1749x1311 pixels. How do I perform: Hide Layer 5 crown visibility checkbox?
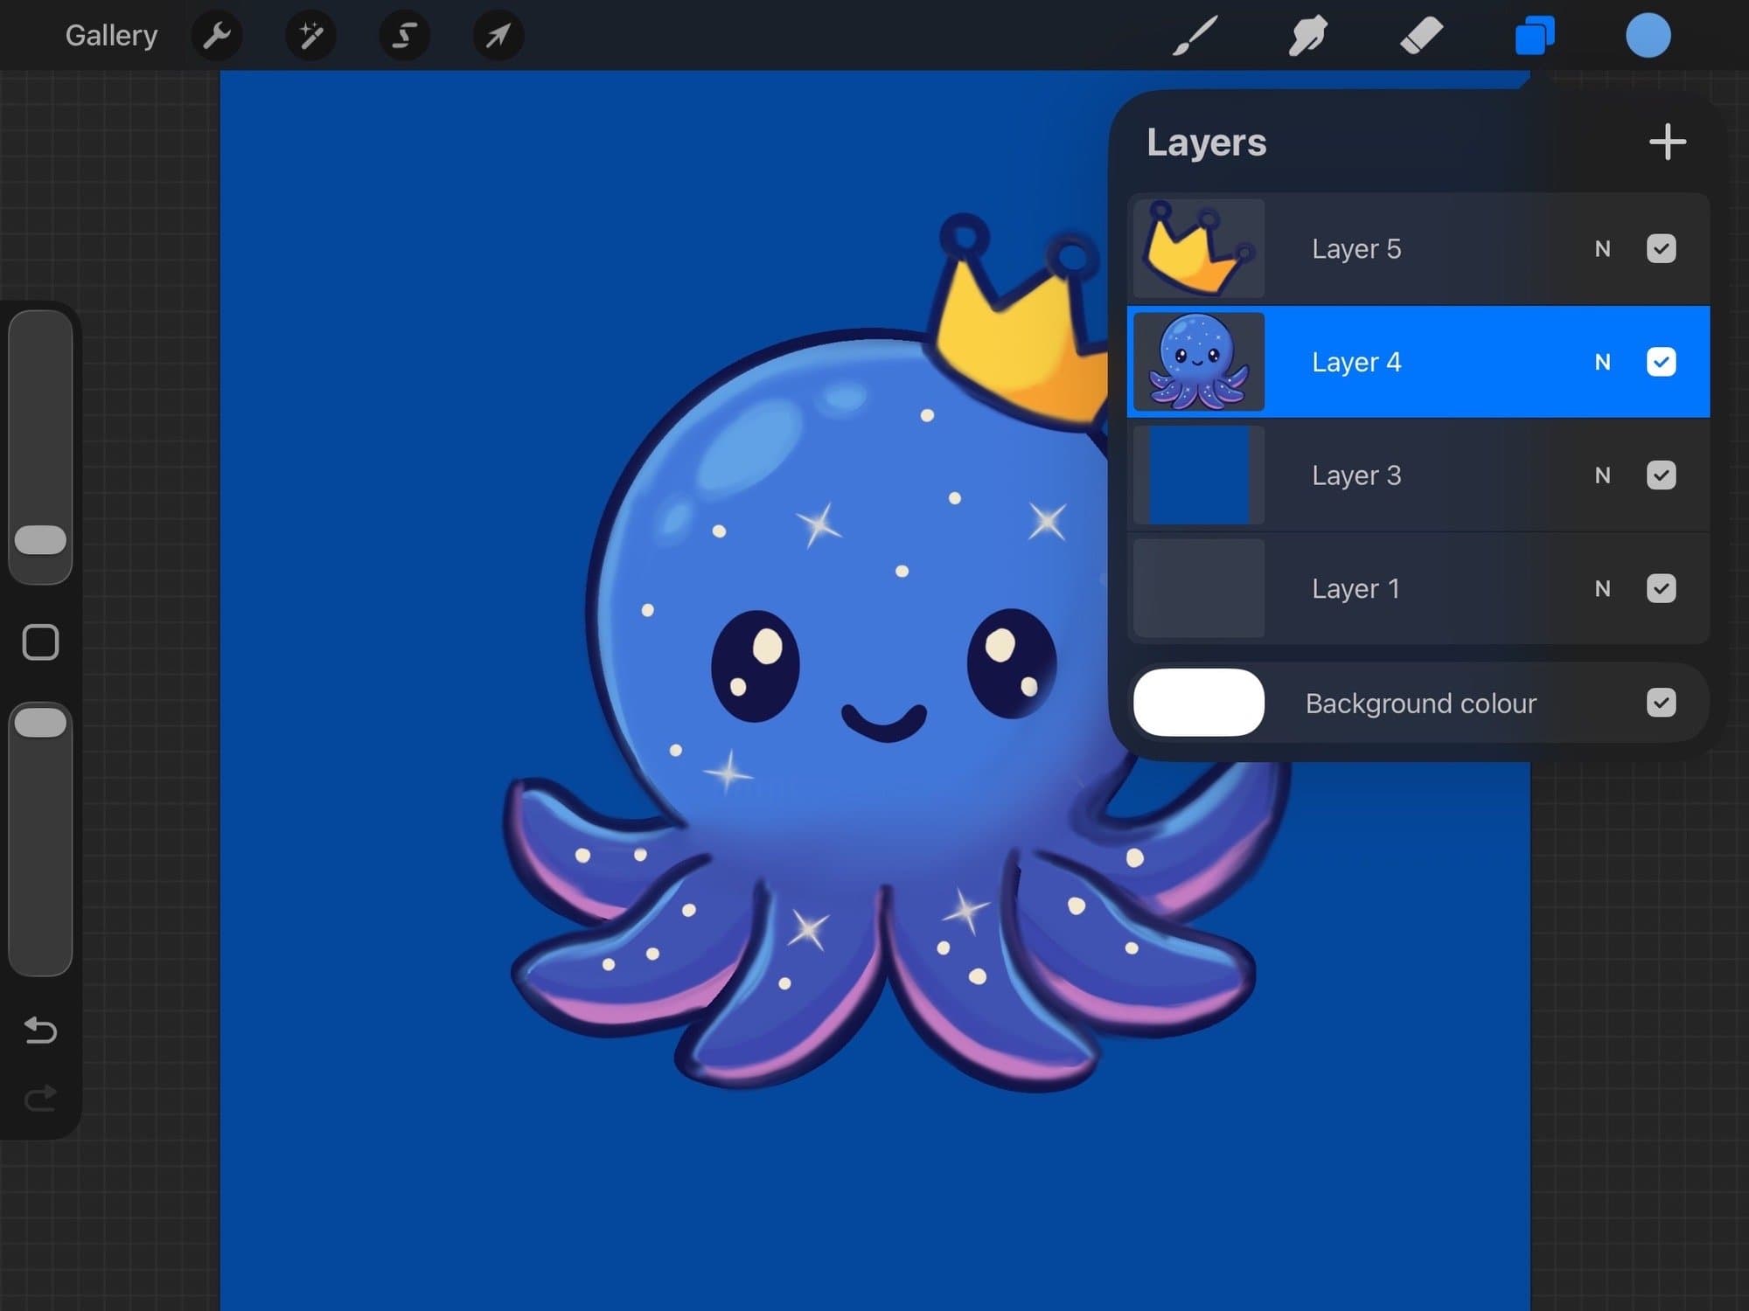point(1661,248)
